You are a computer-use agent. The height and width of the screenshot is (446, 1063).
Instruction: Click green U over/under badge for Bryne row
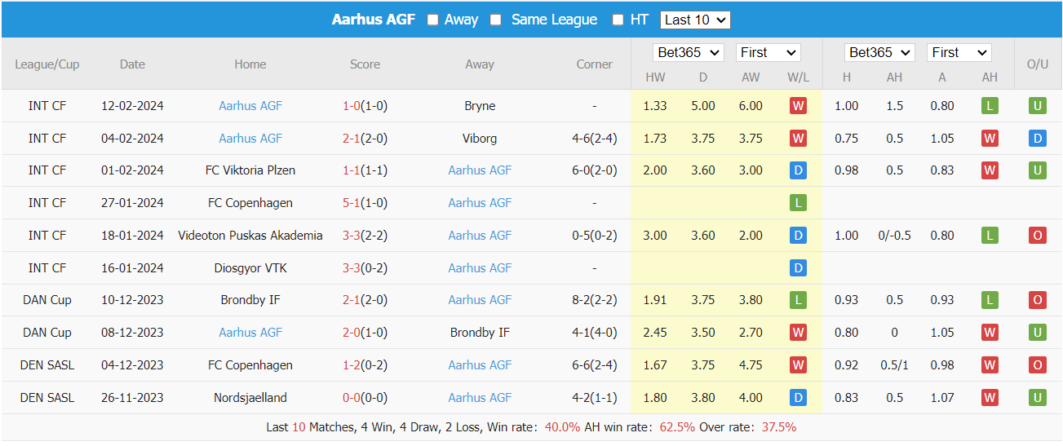(x=1037, y=106)
